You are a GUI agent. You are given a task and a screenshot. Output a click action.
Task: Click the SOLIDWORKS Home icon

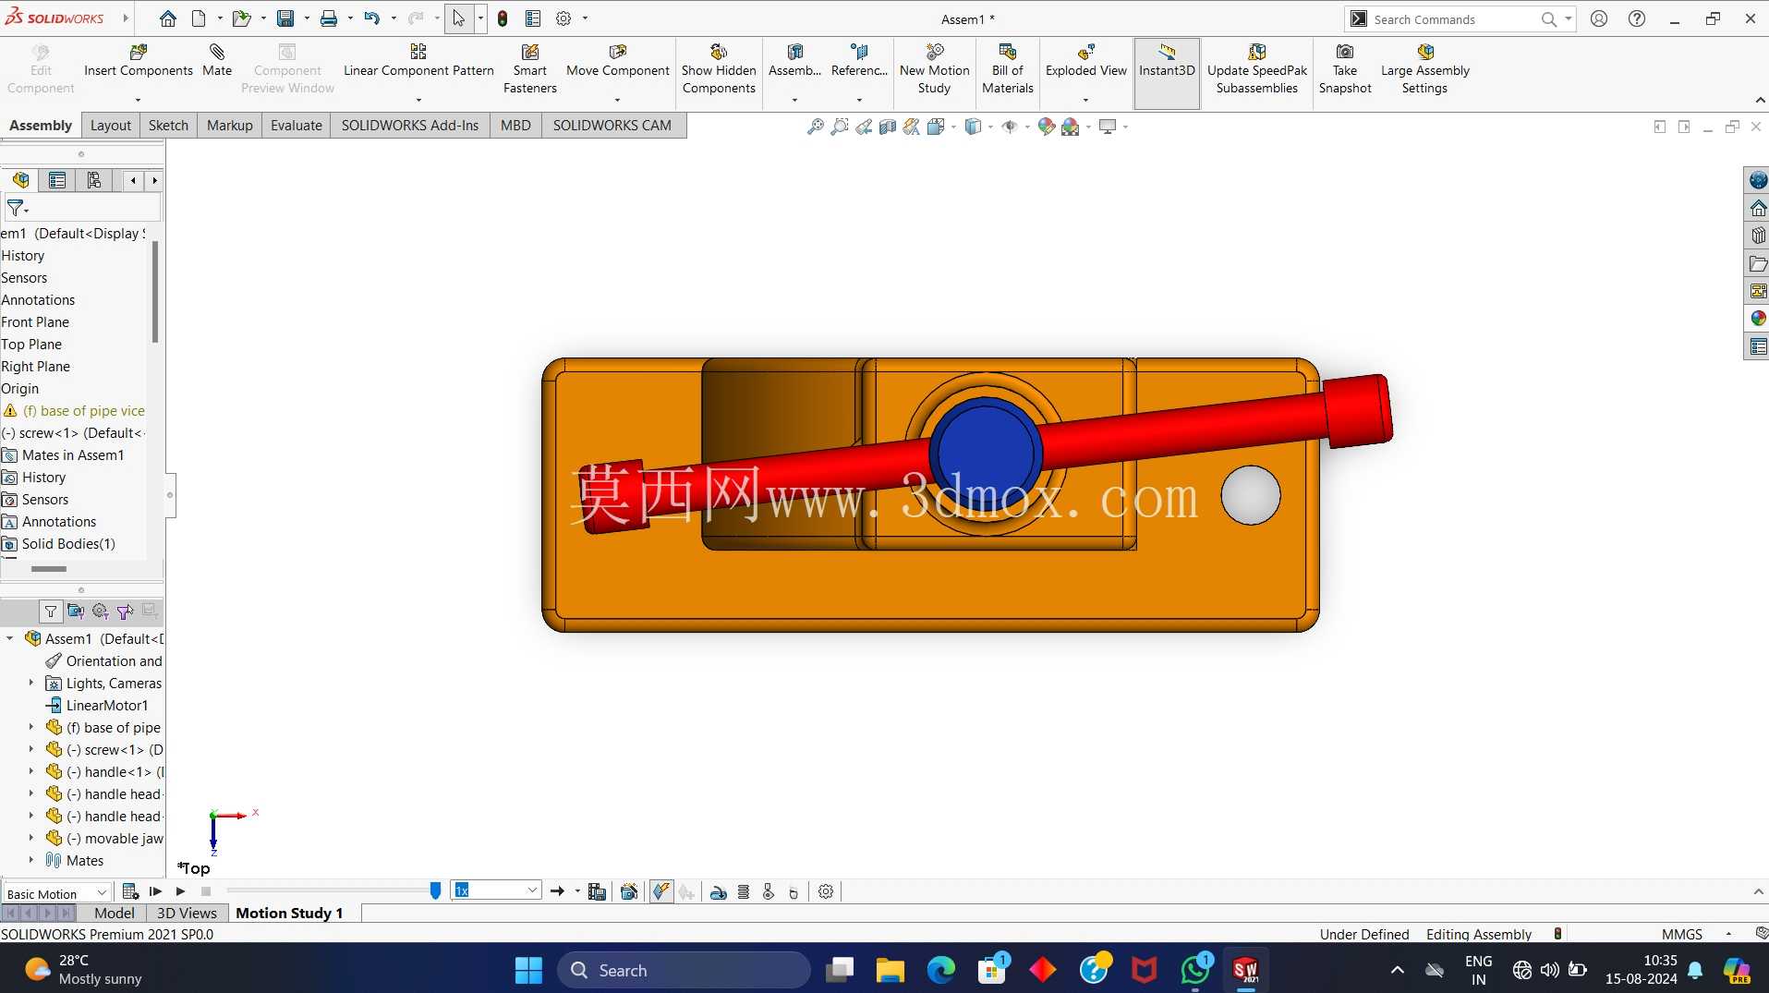[x=167, y=18]
